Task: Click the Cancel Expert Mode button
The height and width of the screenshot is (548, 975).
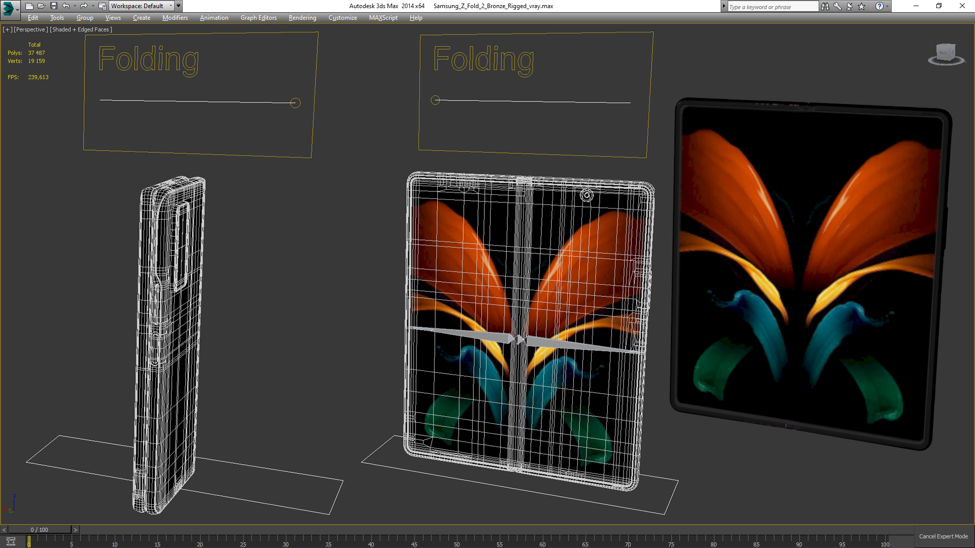Action: point(943,536)
